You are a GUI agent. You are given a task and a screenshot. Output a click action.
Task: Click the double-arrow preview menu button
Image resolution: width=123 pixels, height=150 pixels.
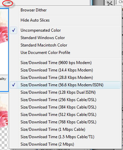click(9, 3)
